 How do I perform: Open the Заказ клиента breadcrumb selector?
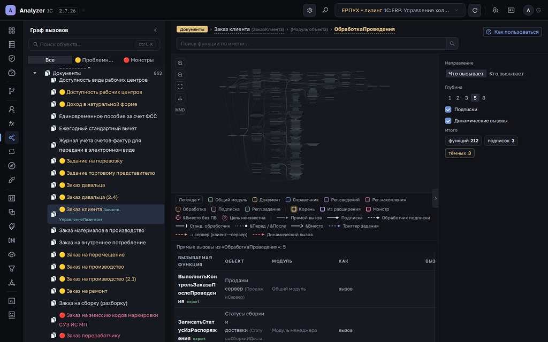(x=249, y=29)
